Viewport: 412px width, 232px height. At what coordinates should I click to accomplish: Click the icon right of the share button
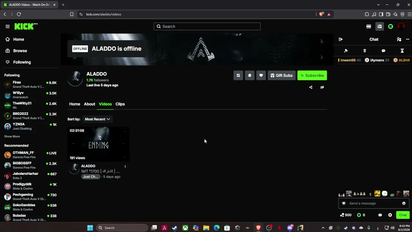tap(322, 87)
